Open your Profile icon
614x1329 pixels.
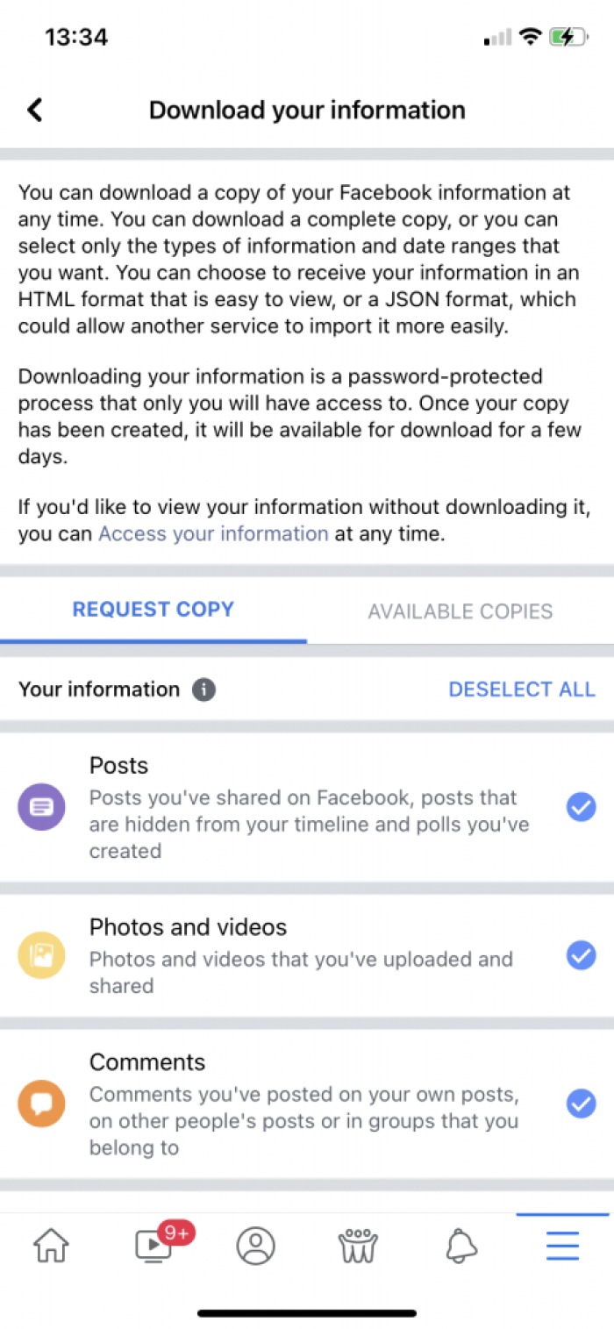coord(255,1245)
